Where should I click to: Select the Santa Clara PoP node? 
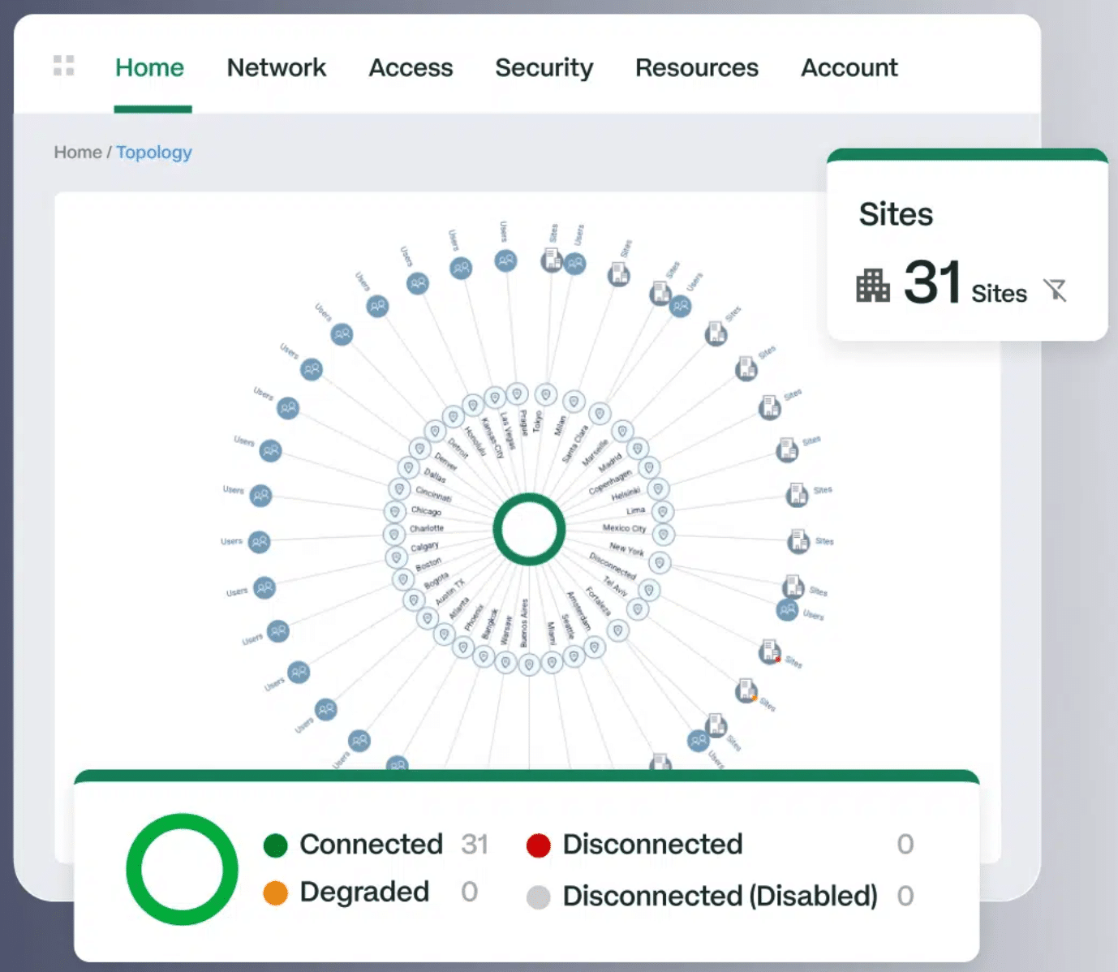click(600, 414)
